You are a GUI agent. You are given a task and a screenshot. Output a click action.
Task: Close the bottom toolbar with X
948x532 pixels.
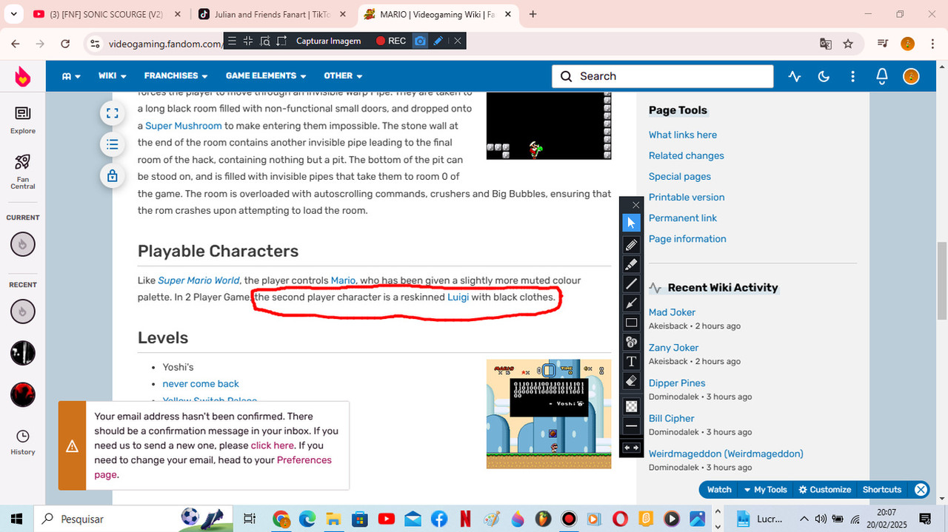tap(921, 490)
